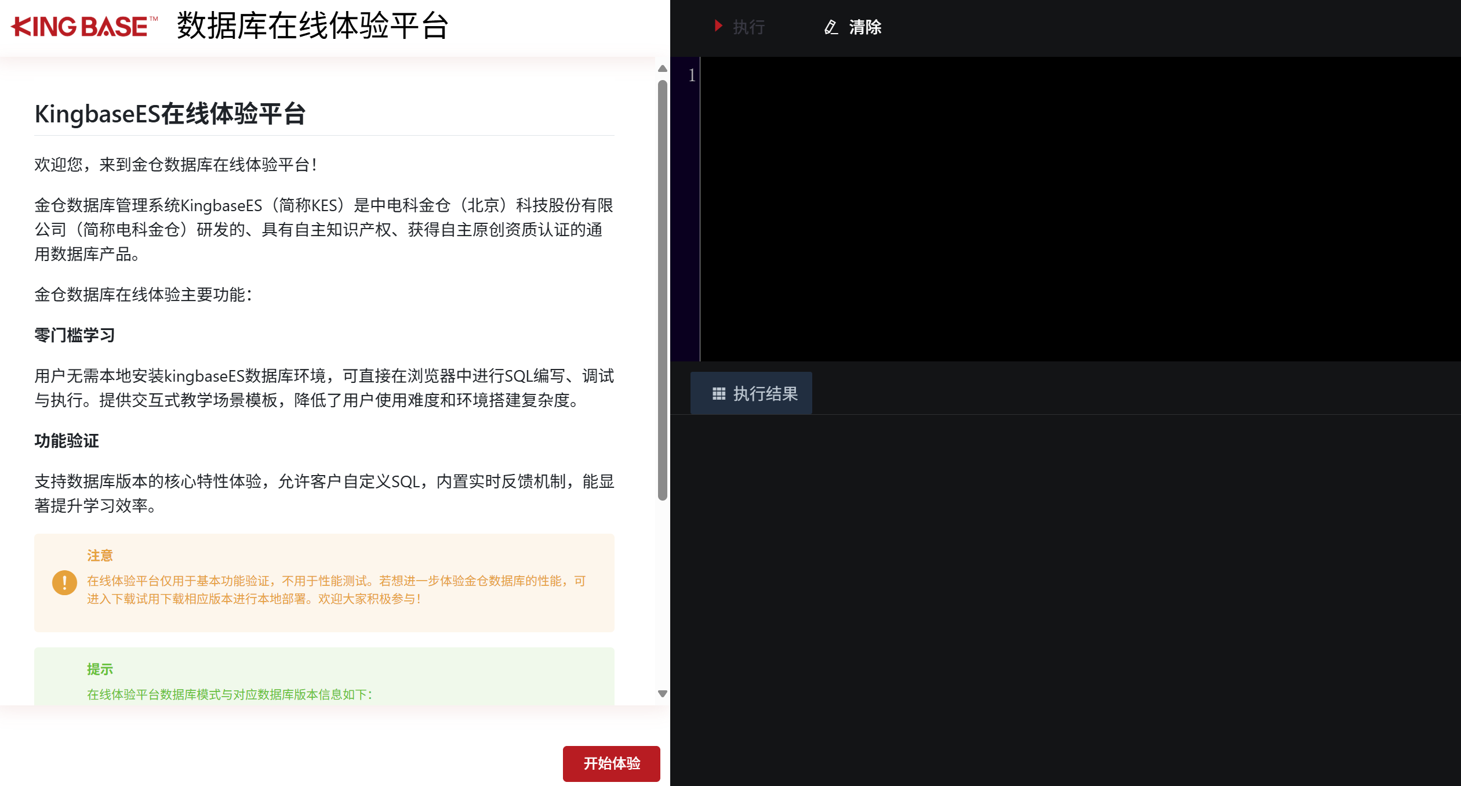1461x786 pixels.
Task: Click grid icon on 执行结果 tab
Action: (x=719, y=394)
